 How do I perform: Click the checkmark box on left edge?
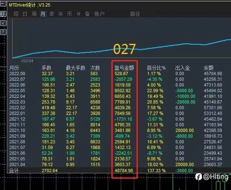tap(3, 23)
